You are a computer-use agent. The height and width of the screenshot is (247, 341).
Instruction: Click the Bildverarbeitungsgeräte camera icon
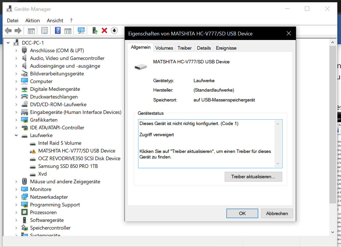tap(24, 74)
